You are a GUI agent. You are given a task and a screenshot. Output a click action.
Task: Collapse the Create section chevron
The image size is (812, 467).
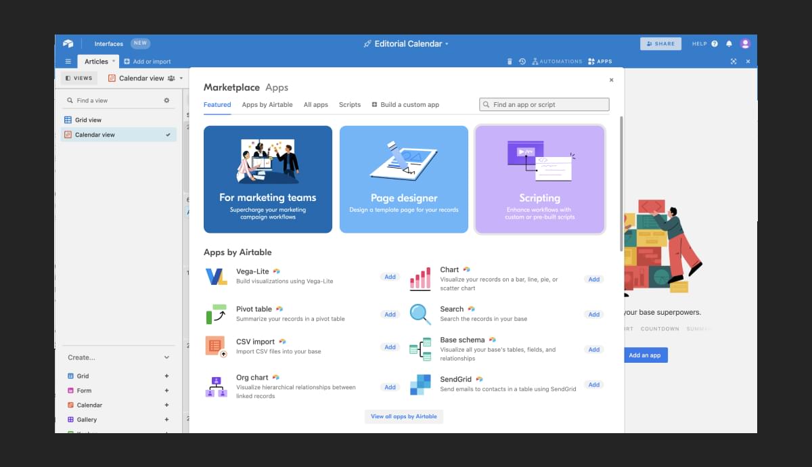pyautogui.click(x=166, y=357)
